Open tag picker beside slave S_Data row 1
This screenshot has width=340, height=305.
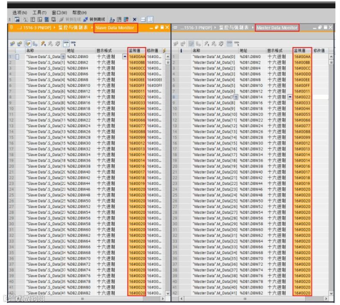[x=63, y=57]
